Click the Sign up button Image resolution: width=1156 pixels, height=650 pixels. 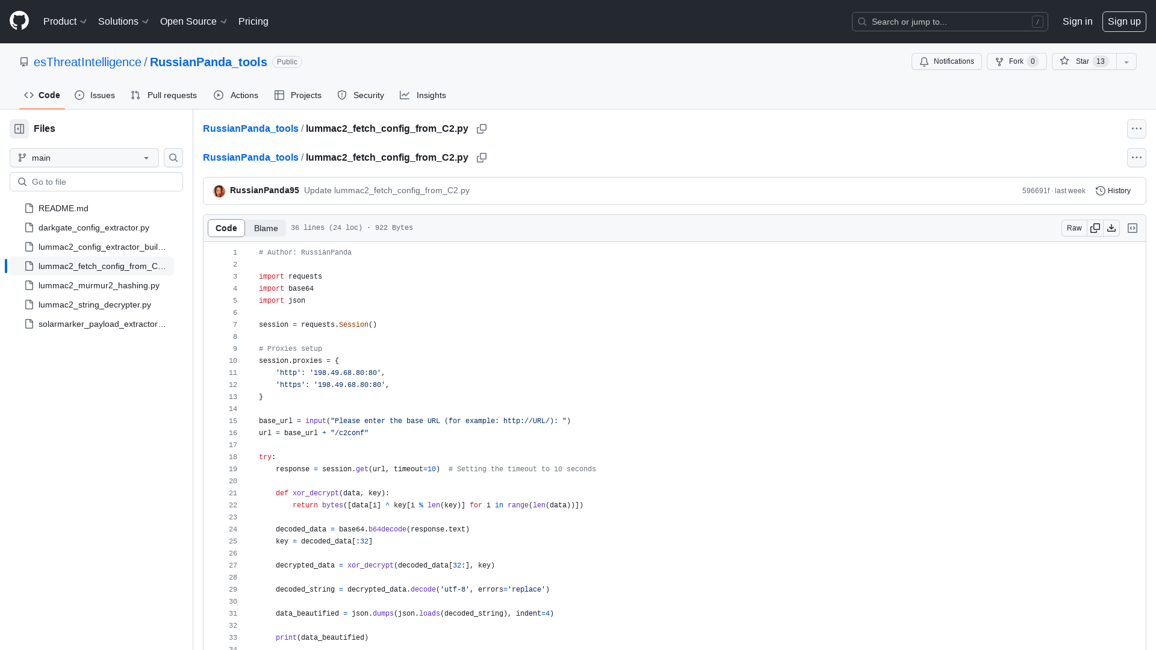click(1124, 22)
